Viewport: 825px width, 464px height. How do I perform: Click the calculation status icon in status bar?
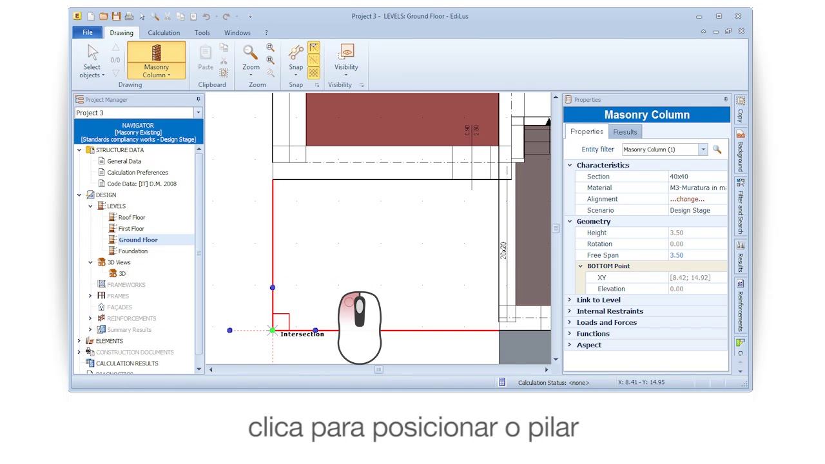coord(502,383)
